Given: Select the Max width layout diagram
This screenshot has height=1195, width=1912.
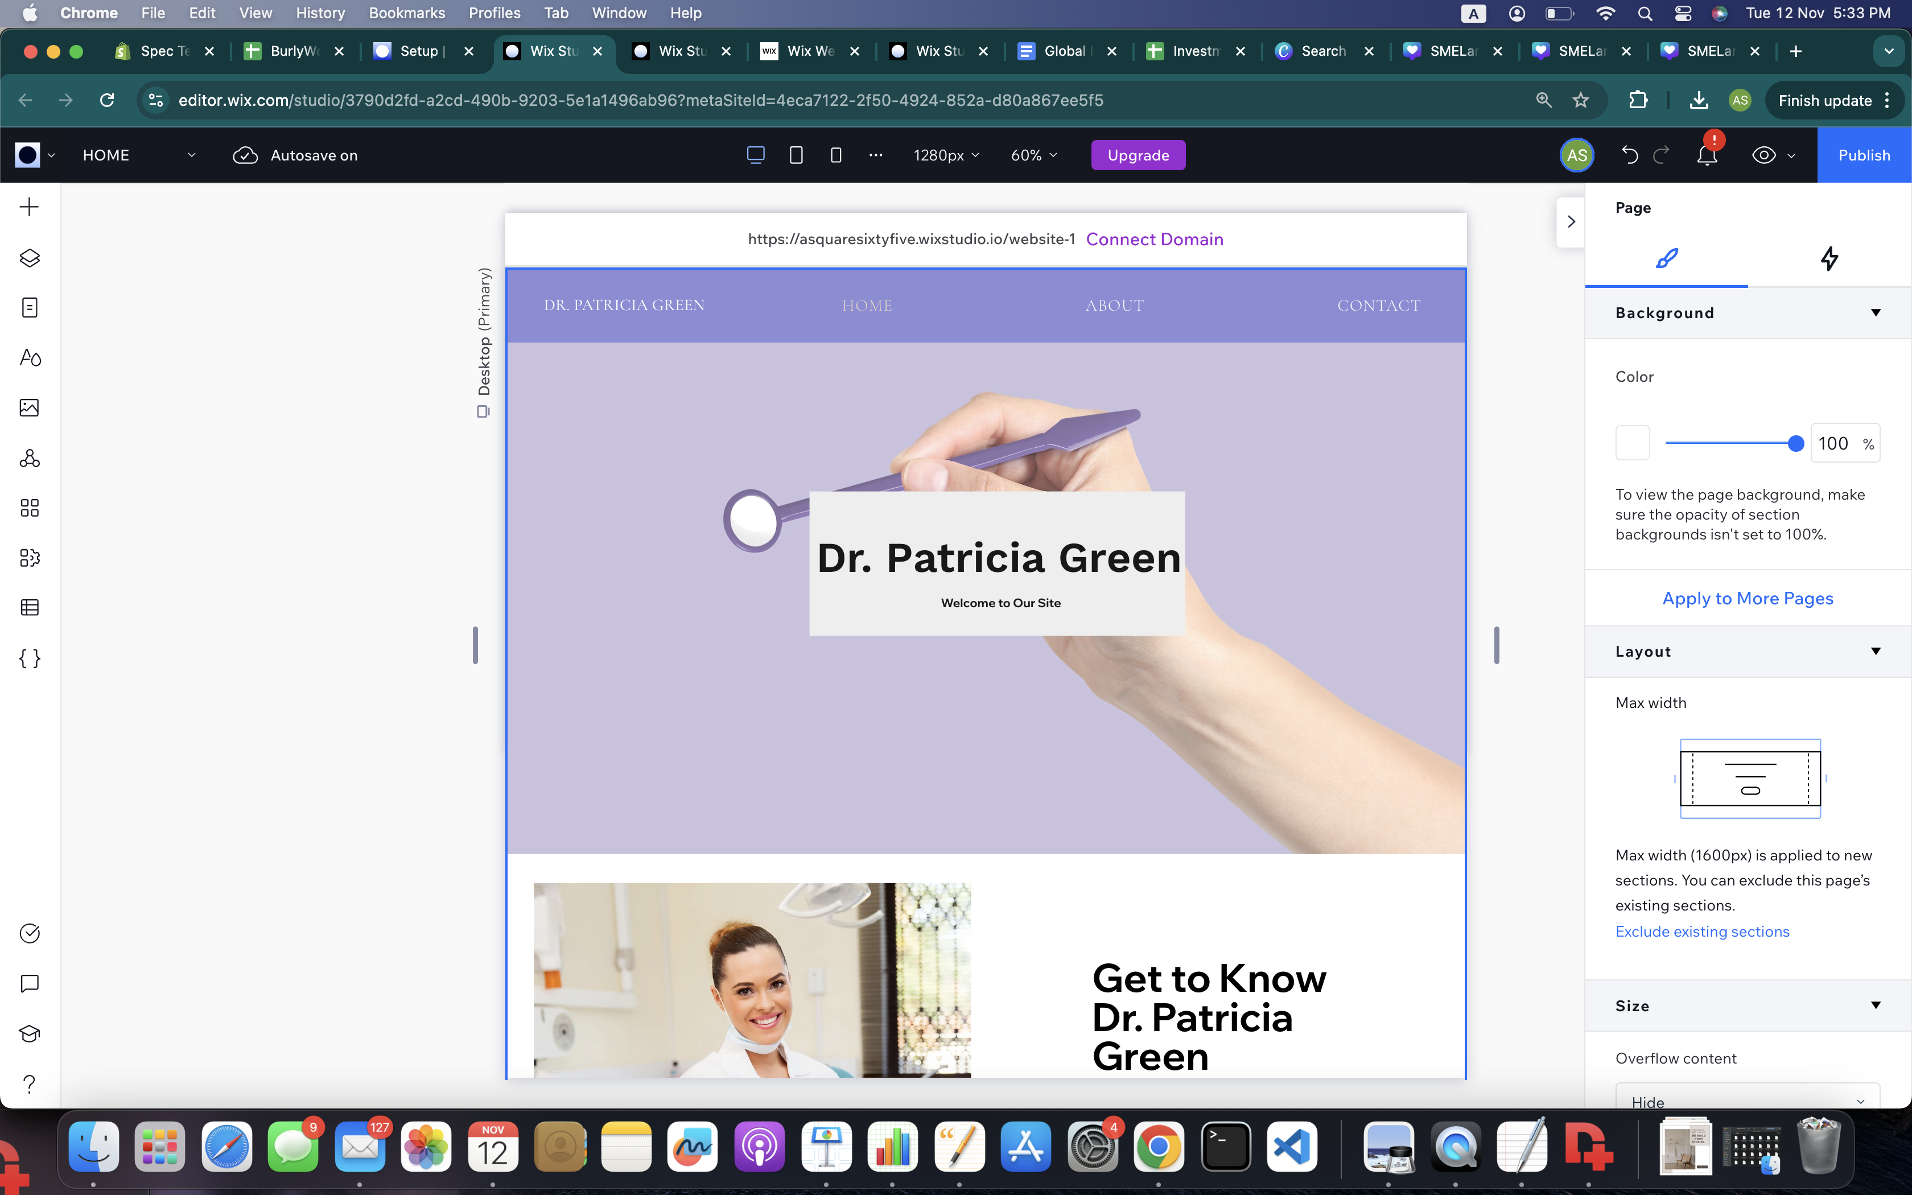Looking at the screenshot, I should coord(1750,778).
